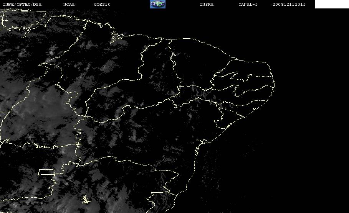The width and height of the screenshot is (349, 213).
Task: Select the GOES10 satellite label
Action: (x=102, y=4)
